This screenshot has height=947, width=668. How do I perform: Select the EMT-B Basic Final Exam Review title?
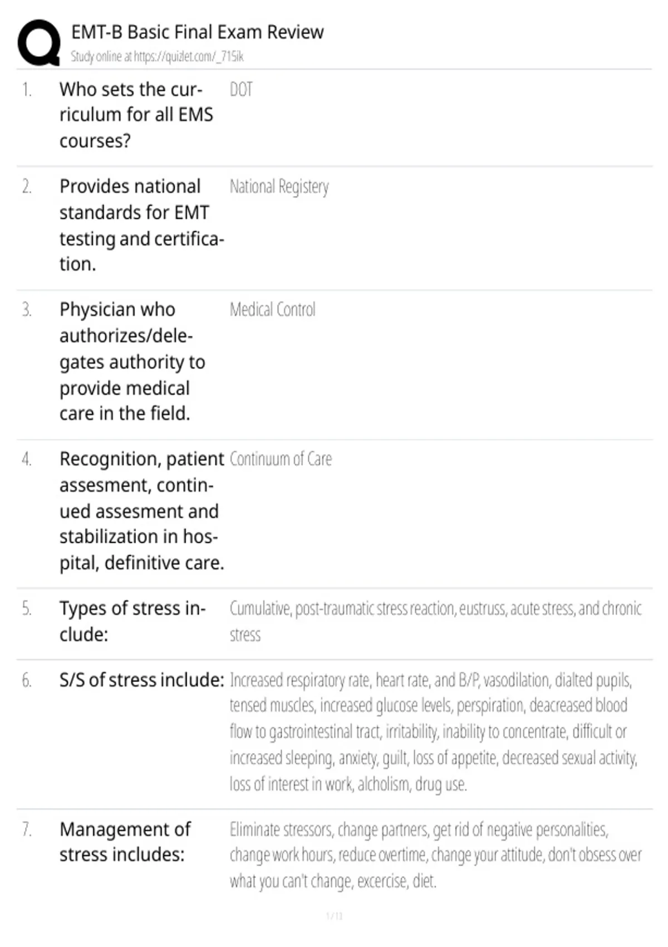(x=197, y=32)
